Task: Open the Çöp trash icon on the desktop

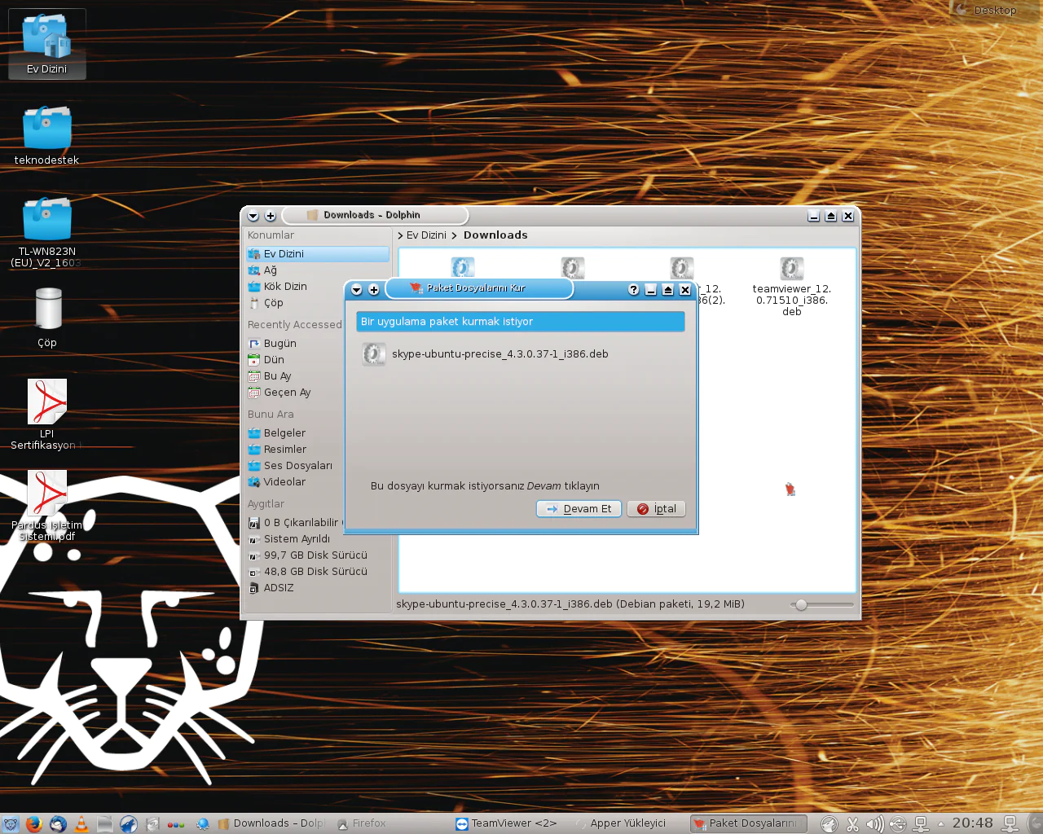Action: pyautogui.click(x=47, y=318)
